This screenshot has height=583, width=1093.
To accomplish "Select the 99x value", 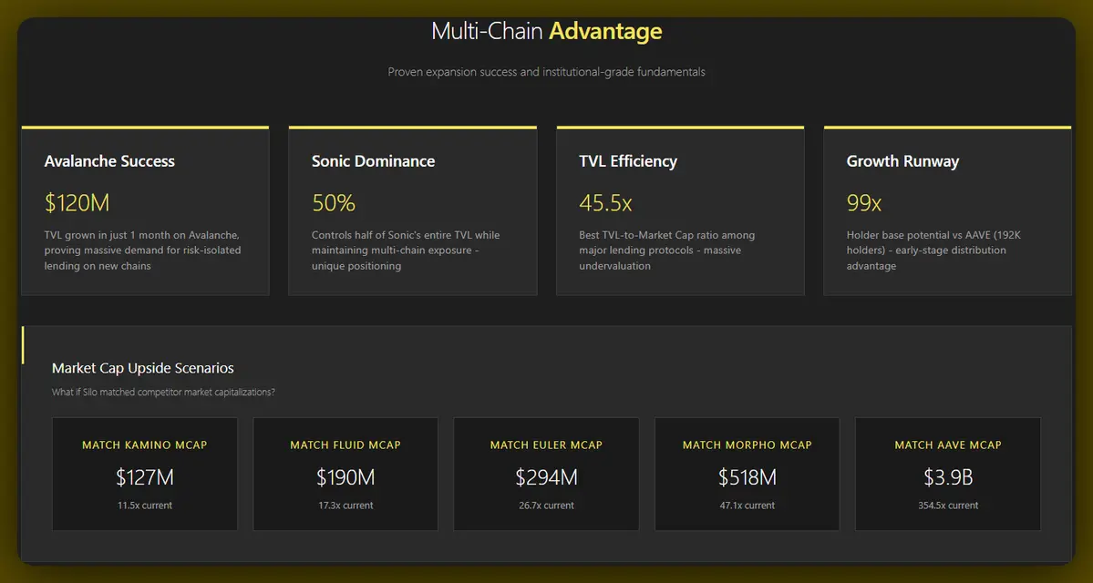I will pyautogui.click(x=863, y=203).
